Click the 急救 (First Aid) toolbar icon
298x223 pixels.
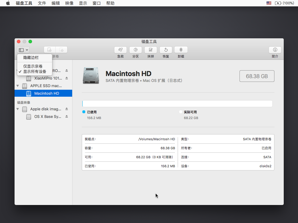point(120,50)
